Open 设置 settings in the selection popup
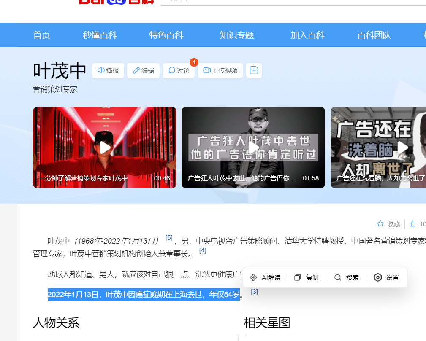Image resolution: width=426 pixels, height=341 pixels. pos(386,277)
